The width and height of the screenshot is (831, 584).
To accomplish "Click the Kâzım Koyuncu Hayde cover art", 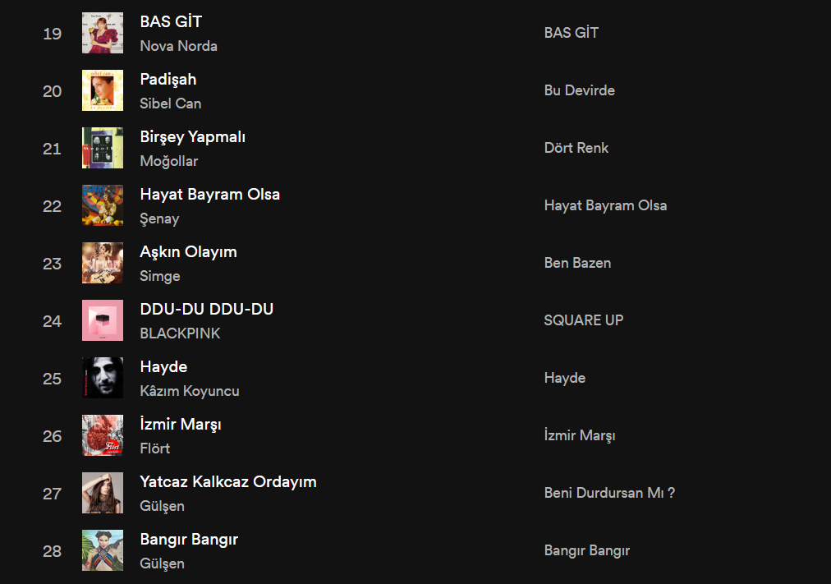I will tap(103, 378).
